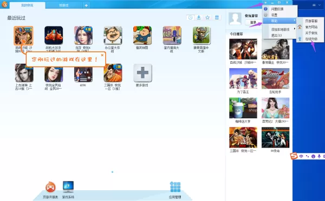Screen dimensions: 325x201
Task: Select 关于快玩 in the help submenu
Action: point(310,33)
